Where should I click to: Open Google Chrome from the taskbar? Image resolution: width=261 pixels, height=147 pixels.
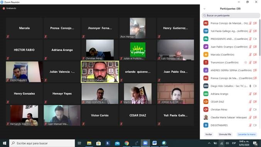(x=127, y=143)
